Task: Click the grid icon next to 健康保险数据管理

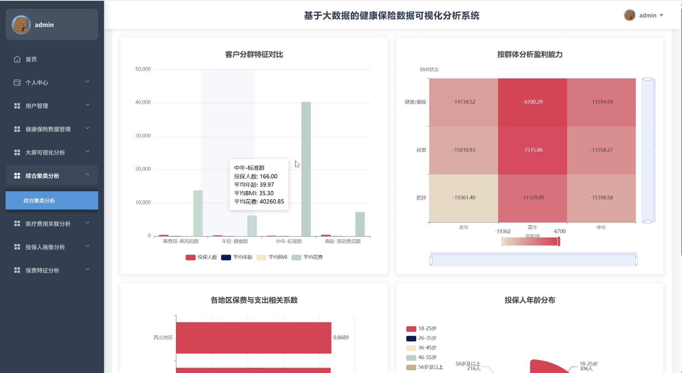Action: coord(17,129)
